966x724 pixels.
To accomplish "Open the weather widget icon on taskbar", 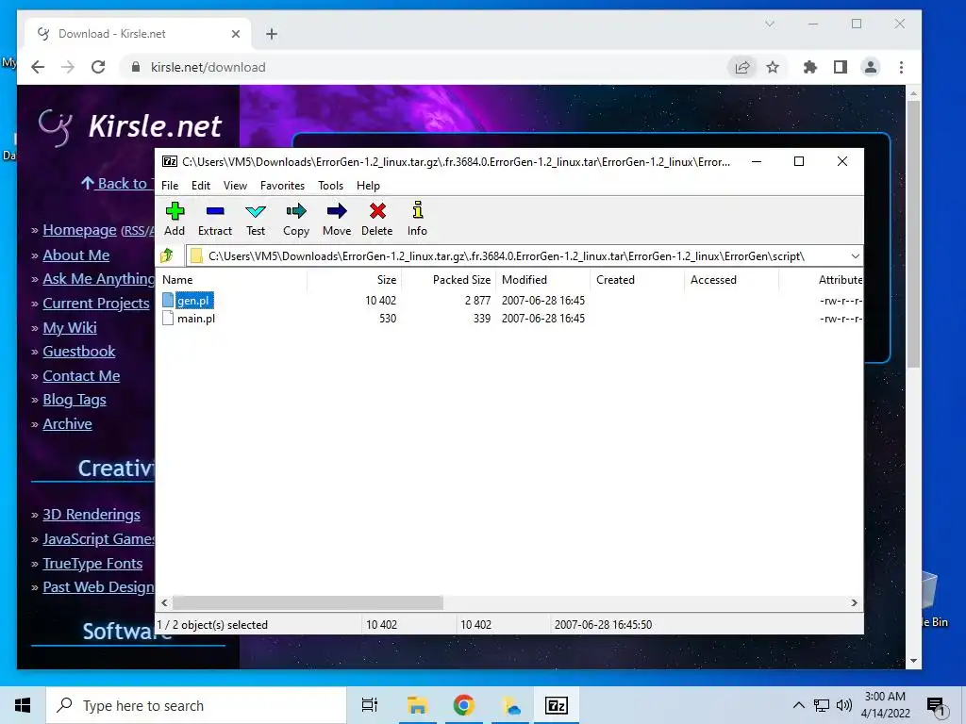I will [510, 705].
